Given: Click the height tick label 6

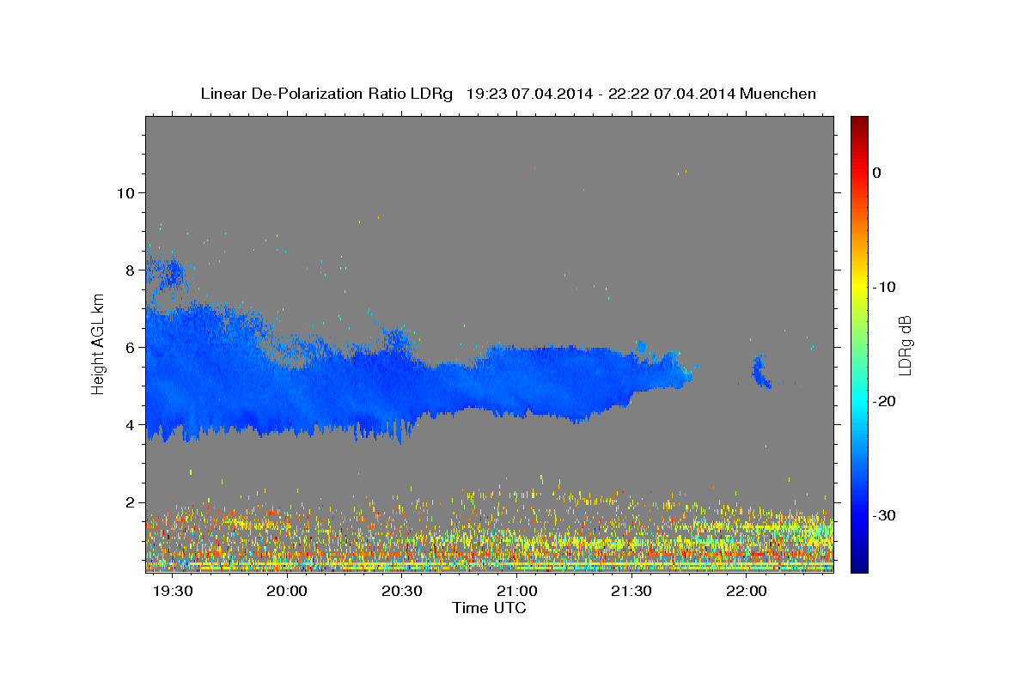Looking at the screenshot, I should point(131,347).
